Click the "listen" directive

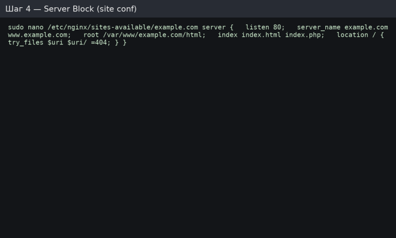pos(257,27)
